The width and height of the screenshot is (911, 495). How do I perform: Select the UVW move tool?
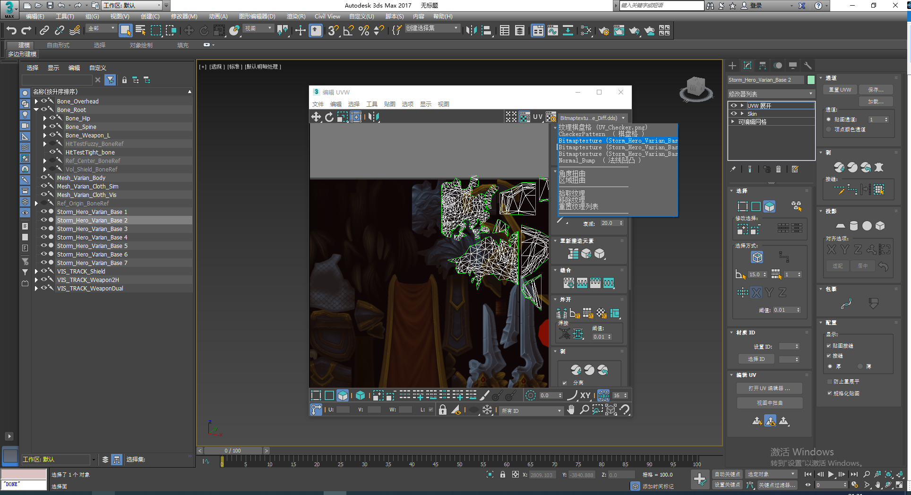click(316, 117)
